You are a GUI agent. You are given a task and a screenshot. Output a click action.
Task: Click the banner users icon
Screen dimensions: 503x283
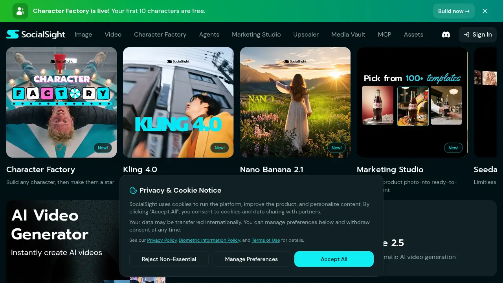point(20,11)
